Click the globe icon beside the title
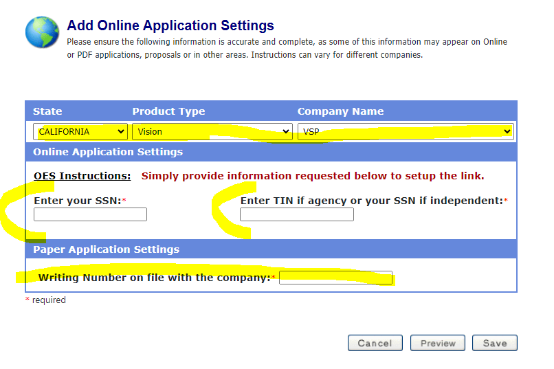 (42, 32)
